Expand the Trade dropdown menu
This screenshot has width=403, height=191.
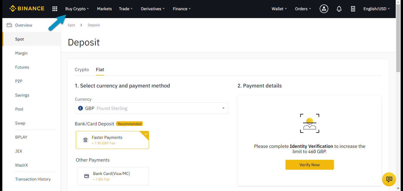tap(126, 9)
